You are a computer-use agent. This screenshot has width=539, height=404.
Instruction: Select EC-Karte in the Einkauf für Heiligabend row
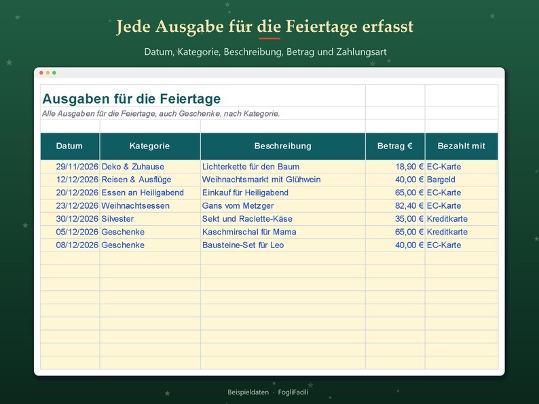462,193
